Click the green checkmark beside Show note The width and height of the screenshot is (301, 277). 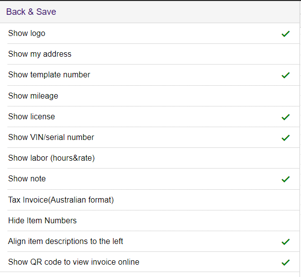[285, 179]
